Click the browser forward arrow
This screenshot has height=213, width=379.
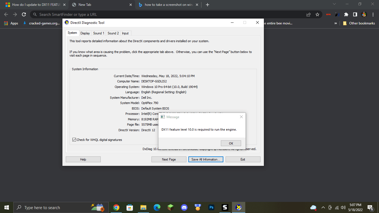[15, 14]
